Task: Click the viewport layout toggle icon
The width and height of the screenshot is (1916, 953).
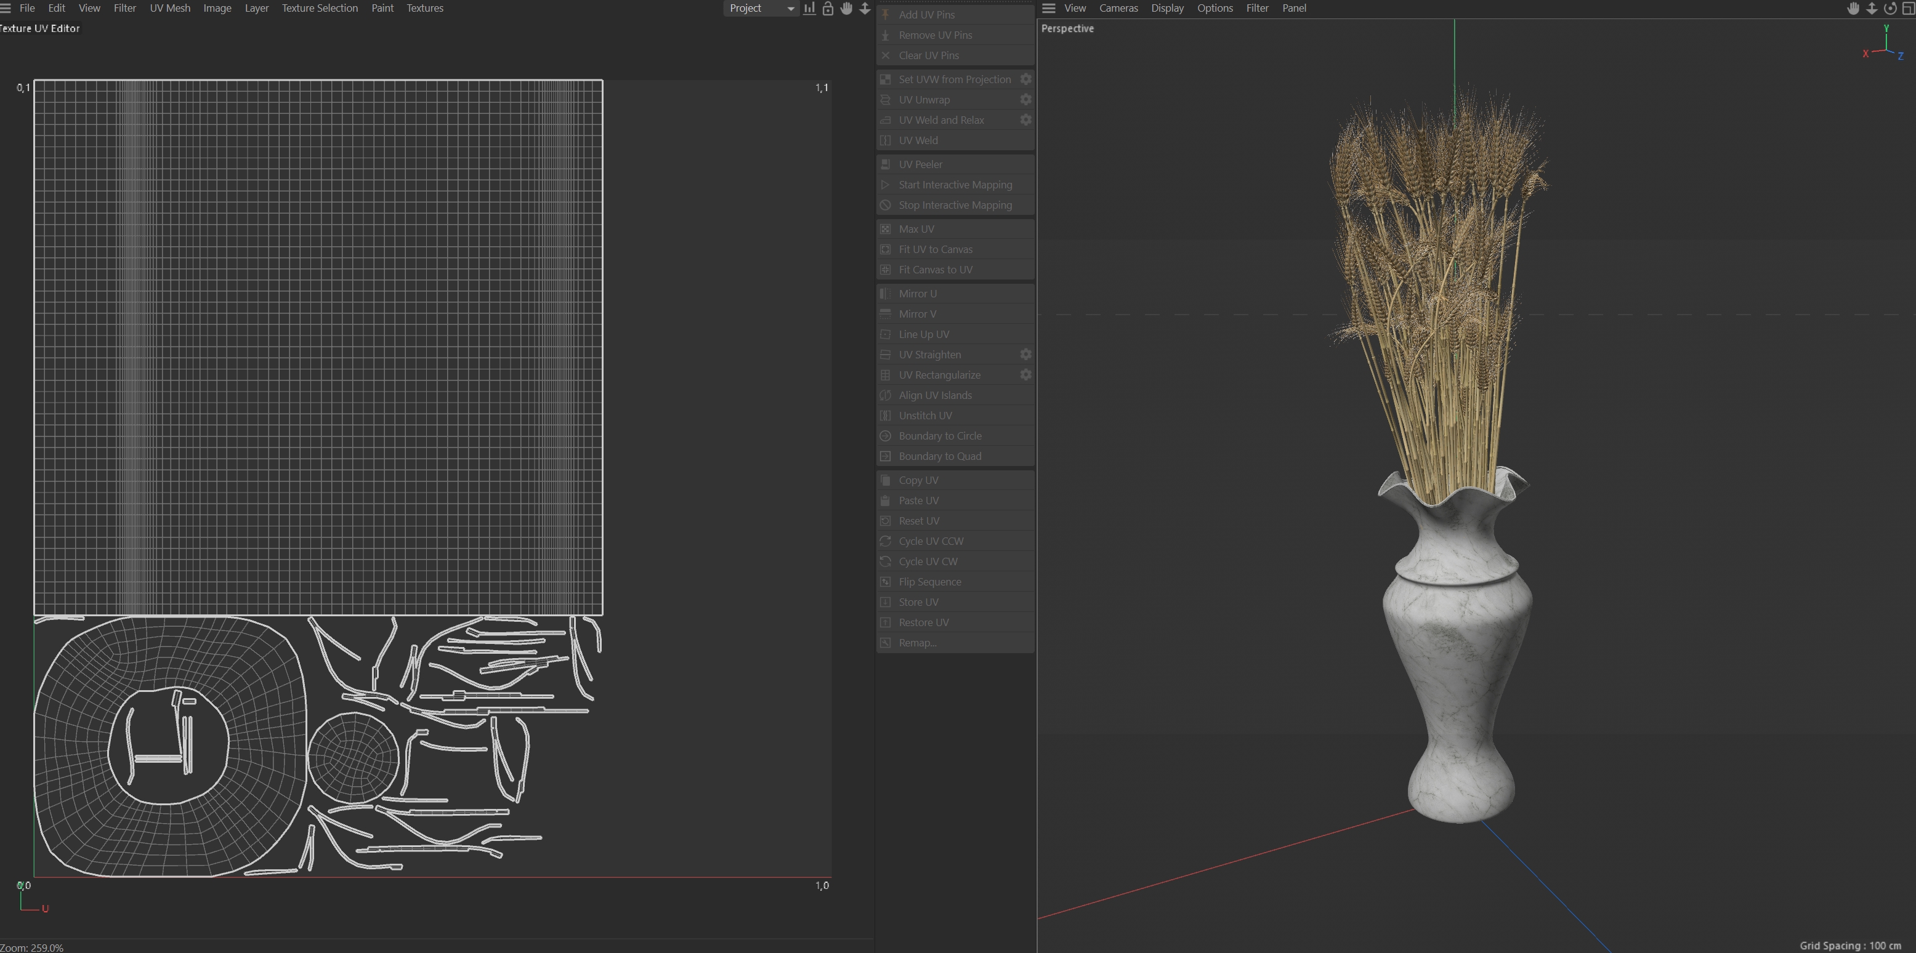Action: coord(1908,8)
